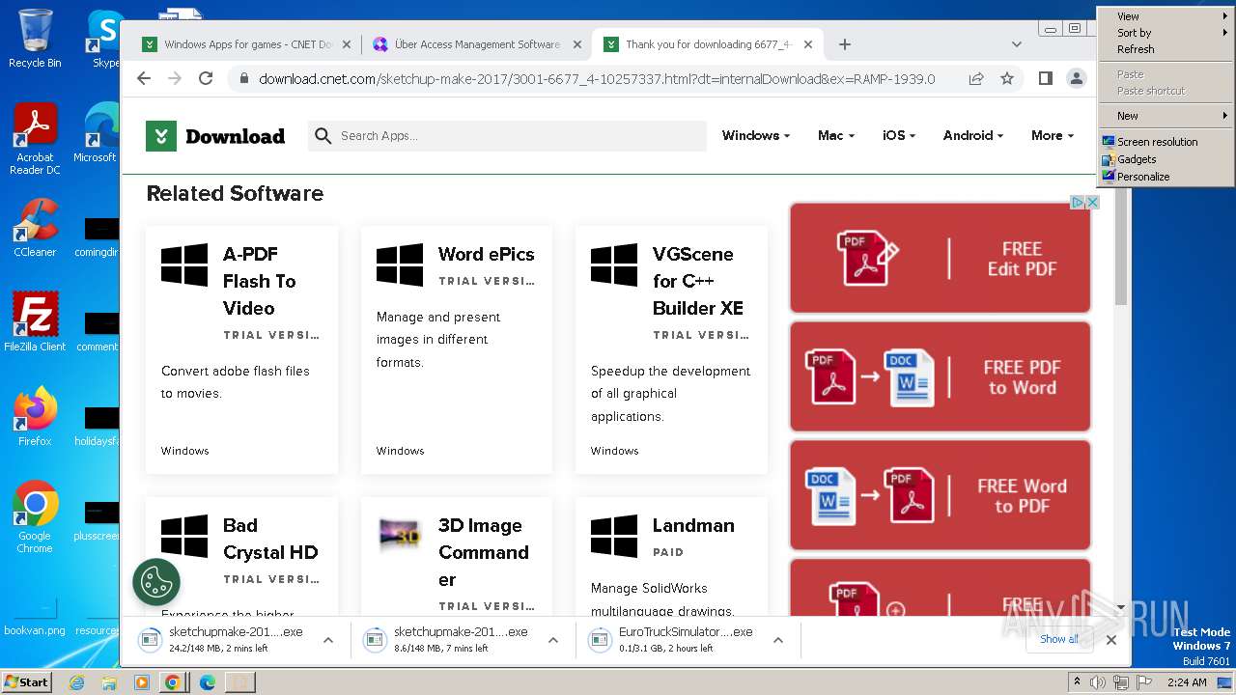Click the cookie settings round icon
This screenshot has width=1236, height=695.
(156, 582)
